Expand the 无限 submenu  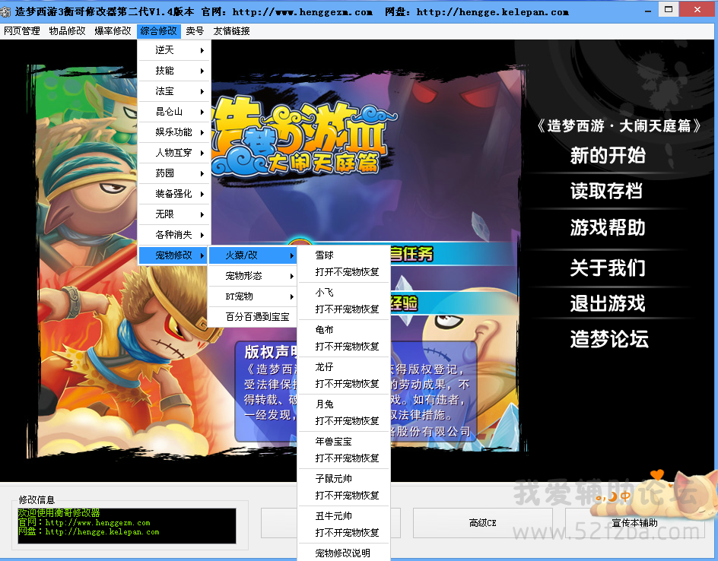[174, 214]
